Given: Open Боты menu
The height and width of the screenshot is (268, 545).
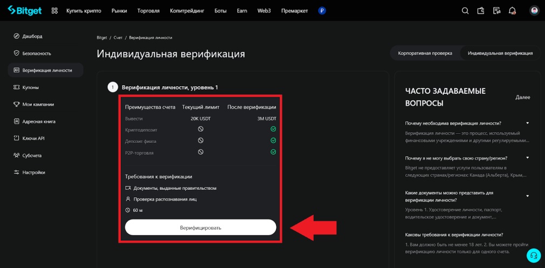Looking at the screenshot, I should [x=220, y=11].
